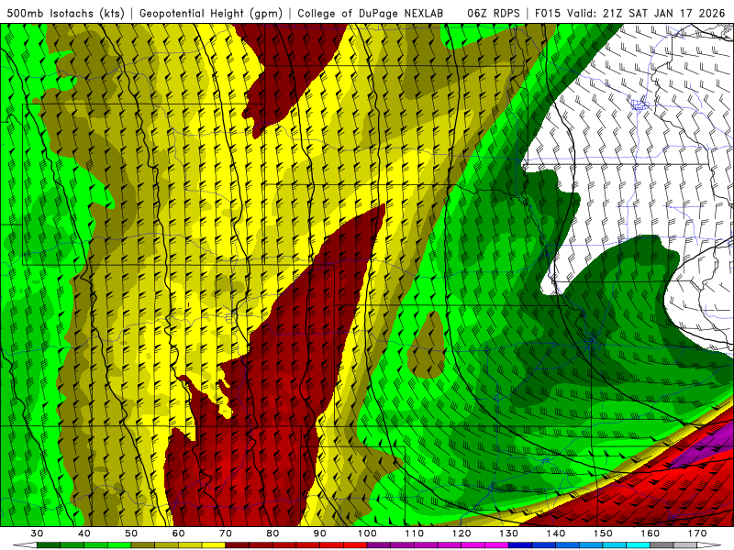
Task: Click the '150' value on the legend
Action: point(604,533)
